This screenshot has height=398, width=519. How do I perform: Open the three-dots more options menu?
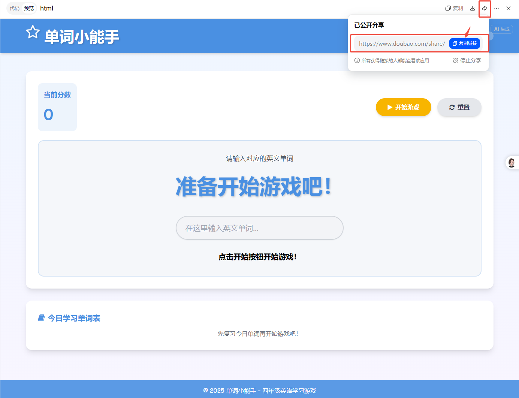[x=497, y=8]
